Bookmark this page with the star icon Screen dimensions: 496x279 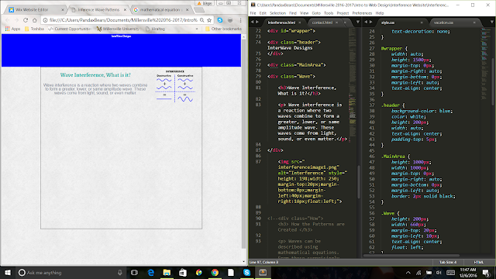click(209, 20)
